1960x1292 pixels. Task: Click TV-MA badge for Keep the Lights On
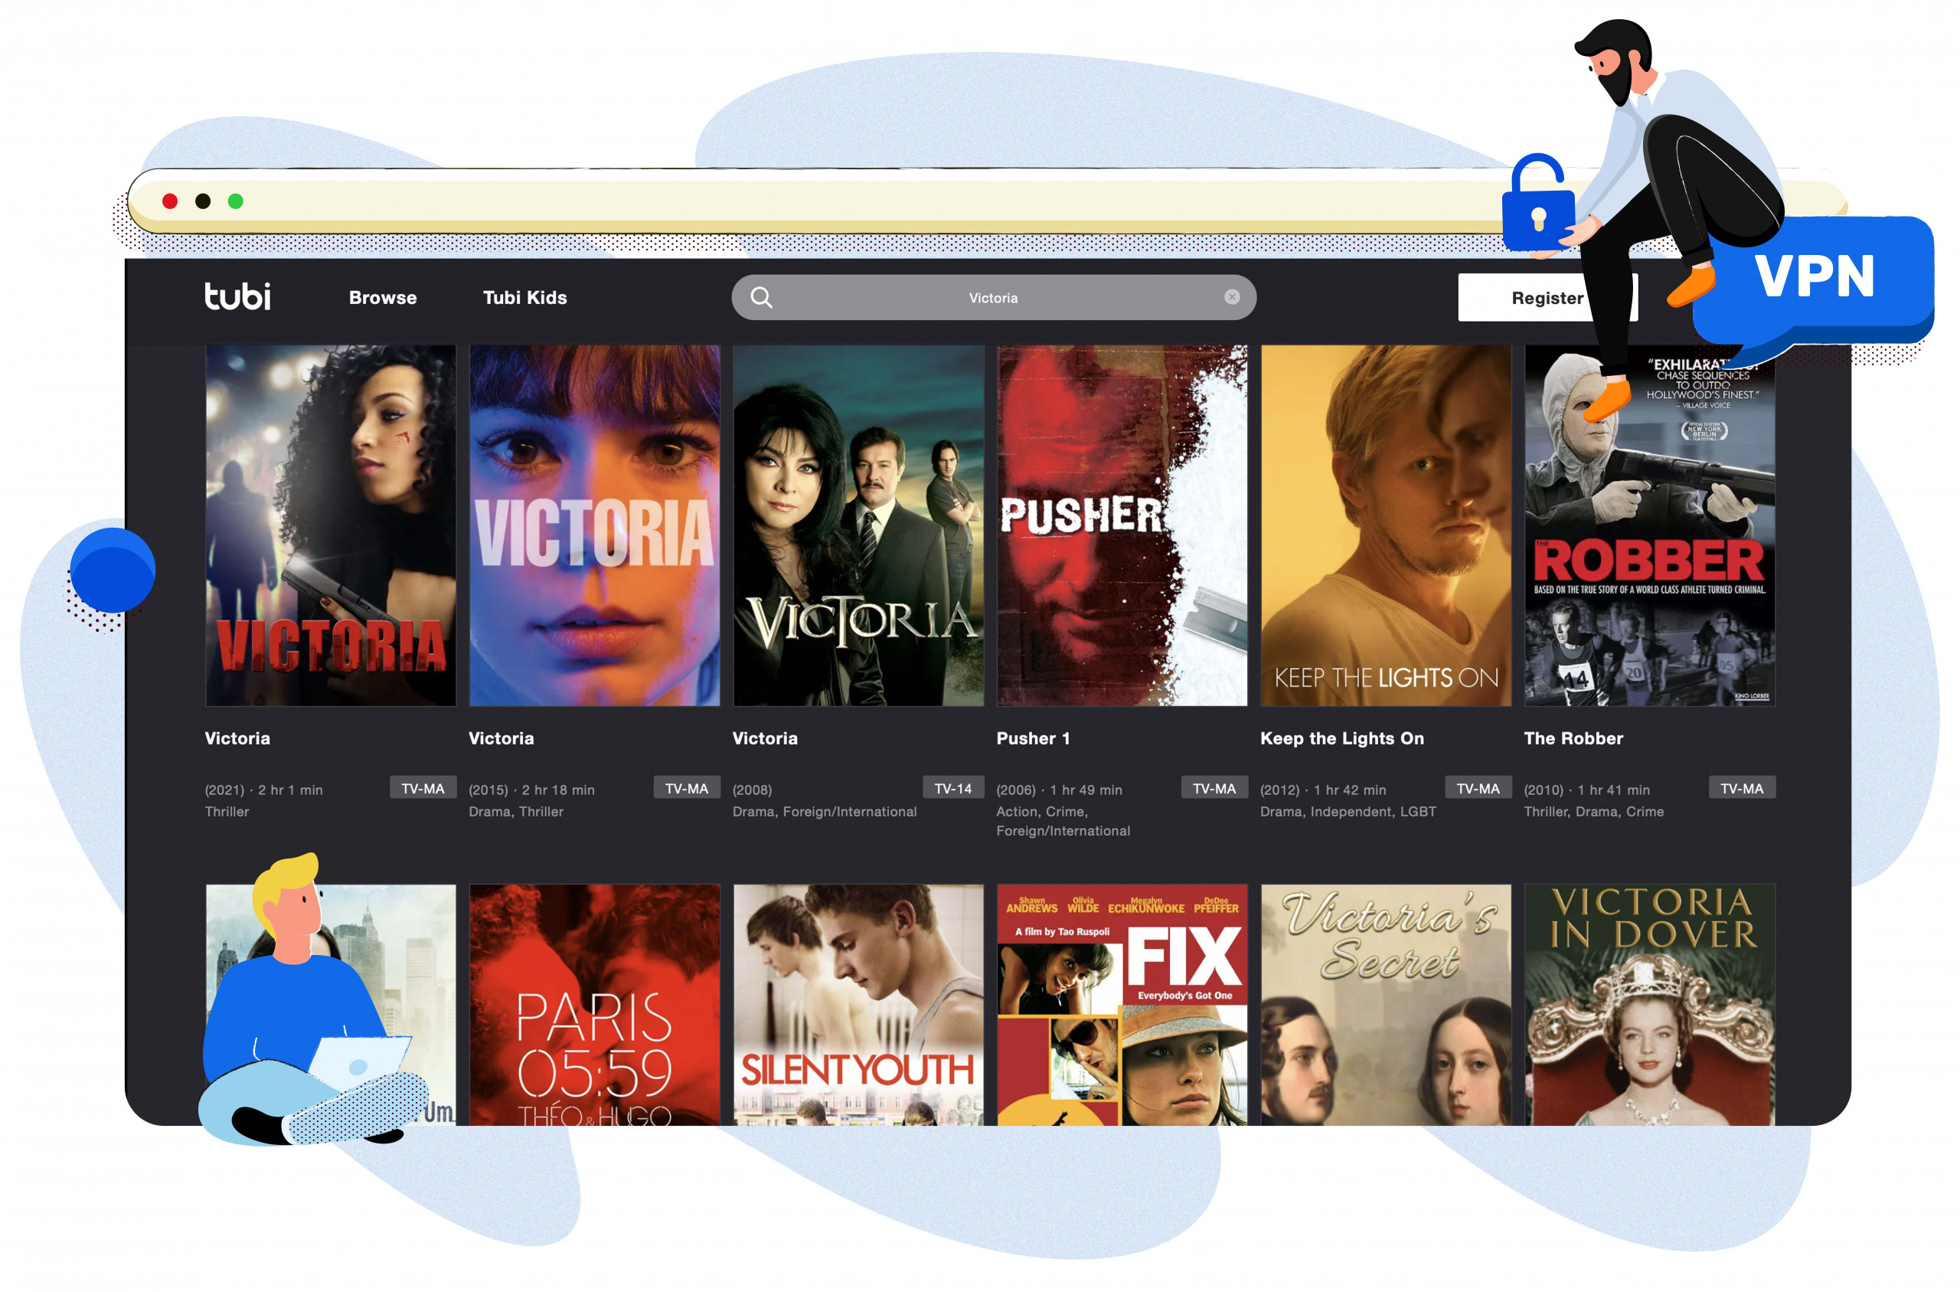coord(1478,789)
